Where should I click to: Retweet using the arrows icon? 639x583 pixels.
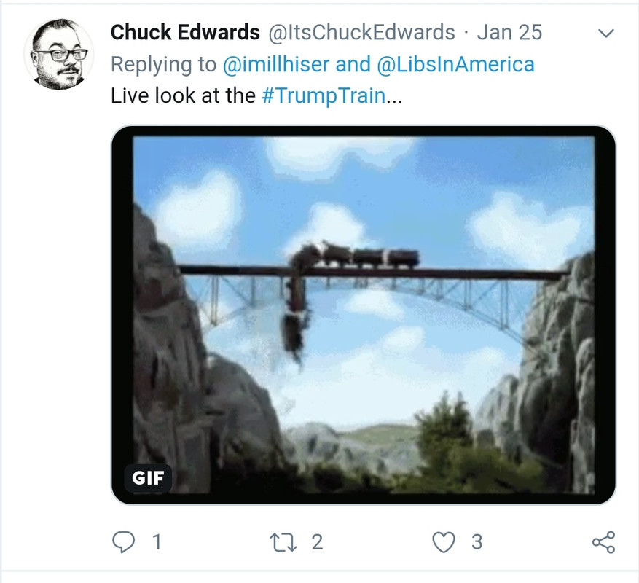(x=283, y=543)
